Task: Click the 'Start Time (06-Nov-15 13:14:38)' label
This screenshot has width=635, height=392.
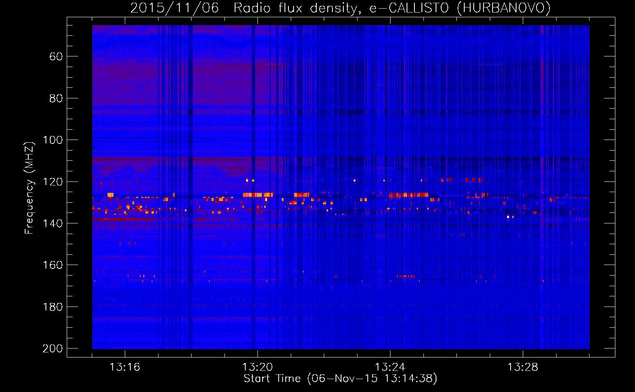Action: 340,378
